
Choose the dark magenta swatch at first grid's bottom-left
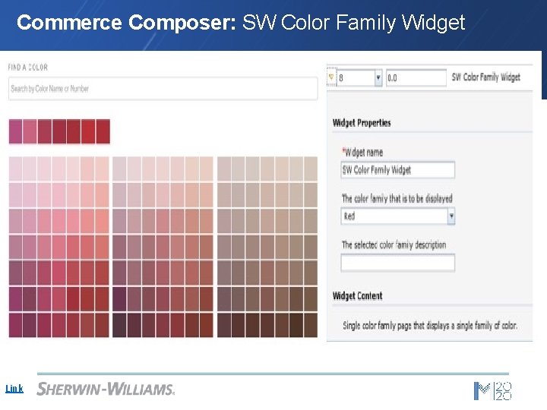[16, 325]
